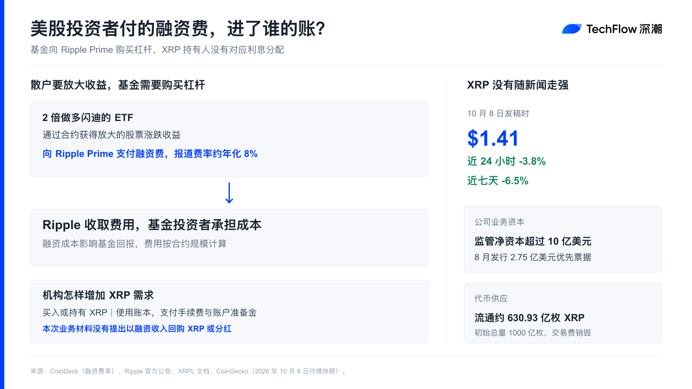Click the 公司业务资本 card label
The width and height of the screenshot is (692, 389).
500,222
